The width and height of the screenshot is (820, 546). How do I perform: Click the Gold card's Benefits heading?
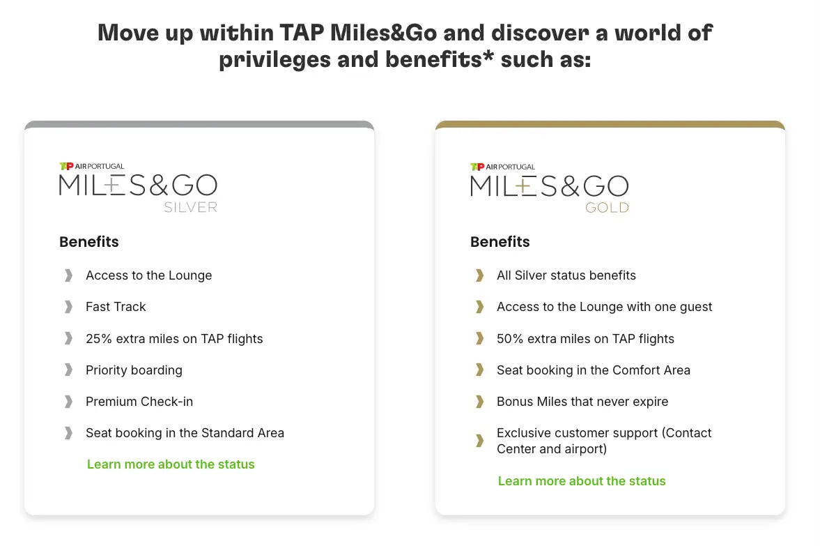pyautogui.click(x=500, y=242)
